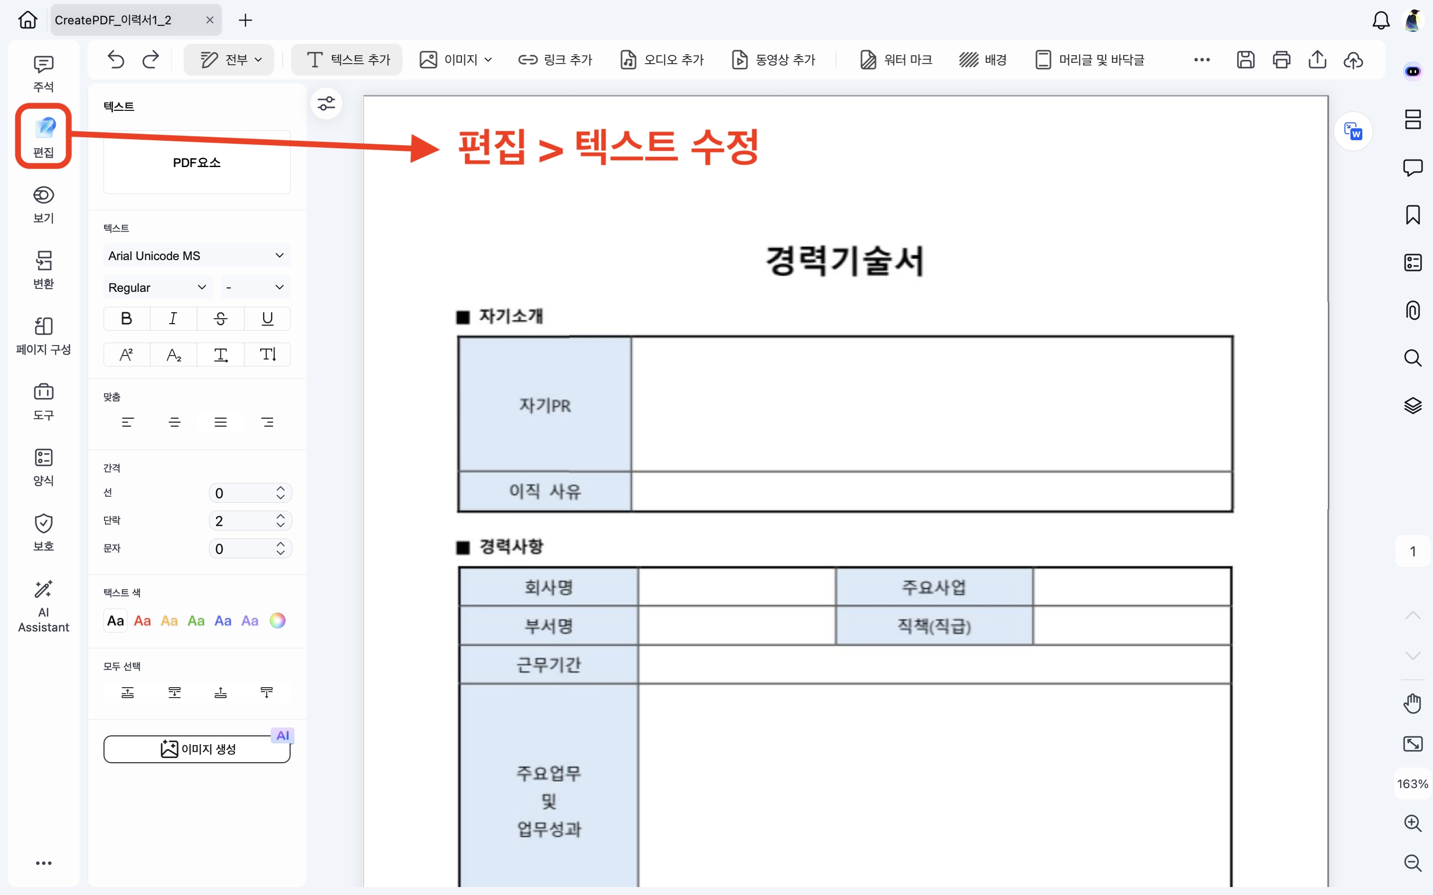
Task: Click the upload to cloud icon
Action: pos(1353,60)
